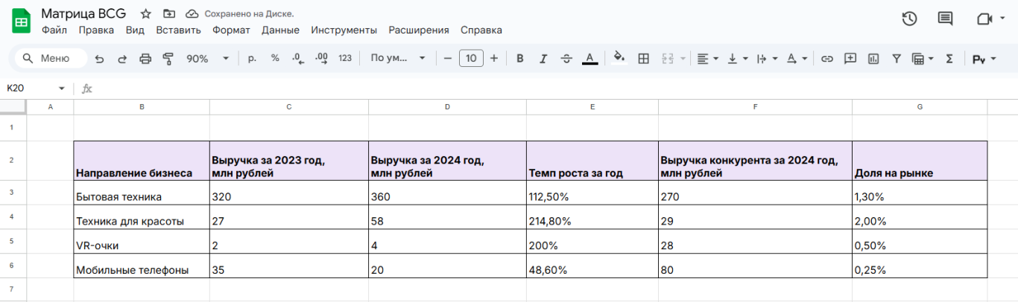The width and height of the screenshot is (1018, 302).
Task: Open the Правка menu
Action: click(x=96, y=30)
